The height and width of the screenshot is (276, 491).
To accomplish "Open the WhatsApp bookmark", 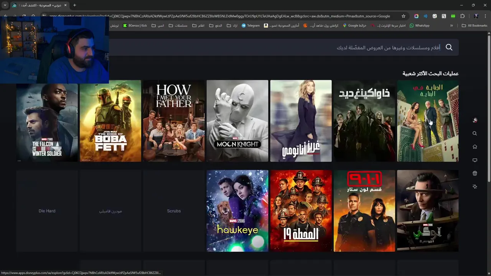I will (x=420, y=26).
